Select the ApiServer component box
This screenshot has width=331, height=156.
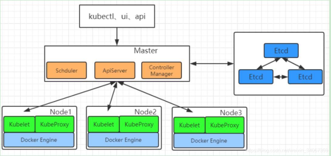tap(115, 70)
